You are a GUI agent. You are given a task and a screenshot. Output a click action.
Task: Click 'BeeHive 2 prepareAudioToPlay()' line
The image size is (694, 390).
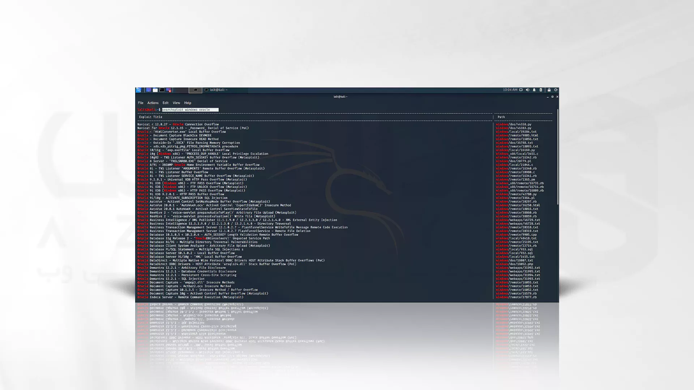point(217,213)
